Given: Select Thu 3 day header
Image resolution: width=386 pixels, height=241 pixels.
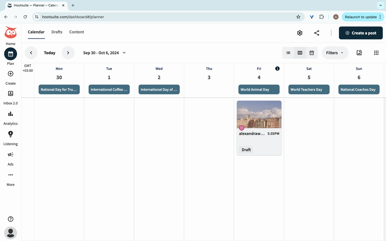Looking at the screenshot, I should pyautogui.click(x=209, y=73).
